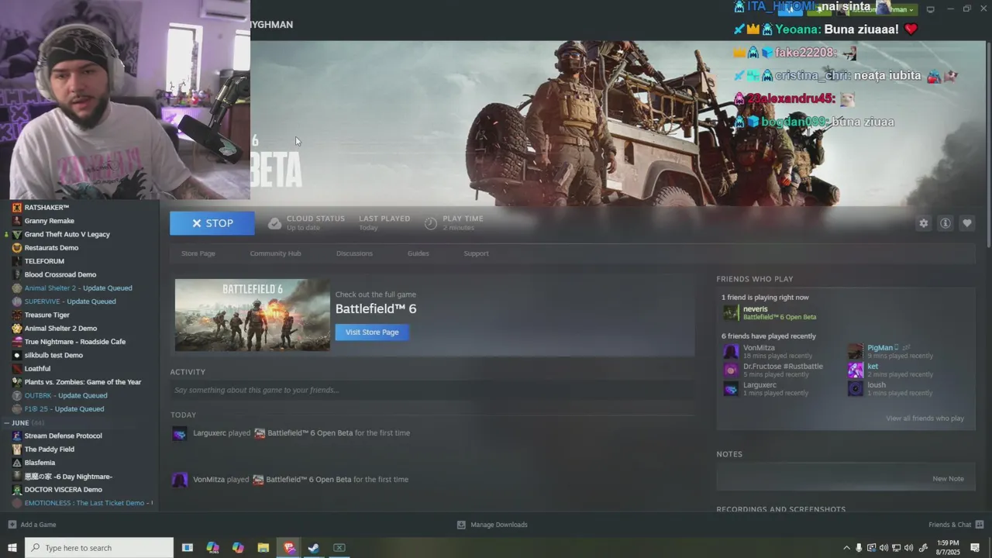Switch to Big Picture mode icon
The height and width of the screenshot is (558, 992).
click(931, 9)
